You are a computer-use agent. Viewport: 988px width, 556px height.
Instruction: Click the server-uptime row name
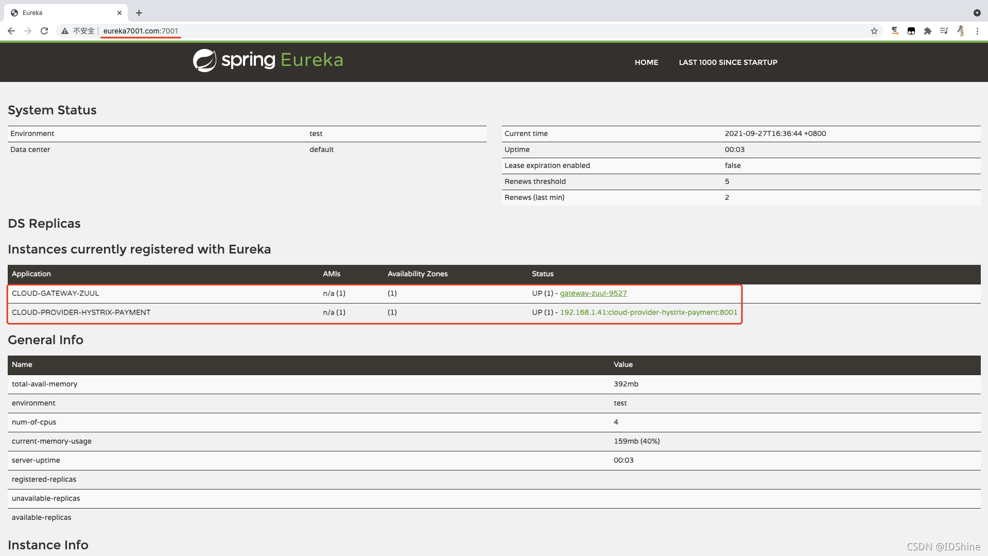(x=36, y=460)
